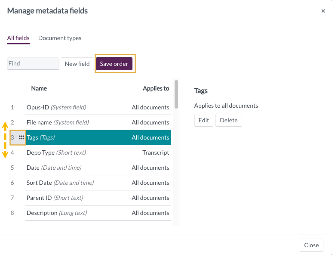Delete the Tags field
Image resolution: width=332 pixels, height=255 pixels.
tap(229, 120)
